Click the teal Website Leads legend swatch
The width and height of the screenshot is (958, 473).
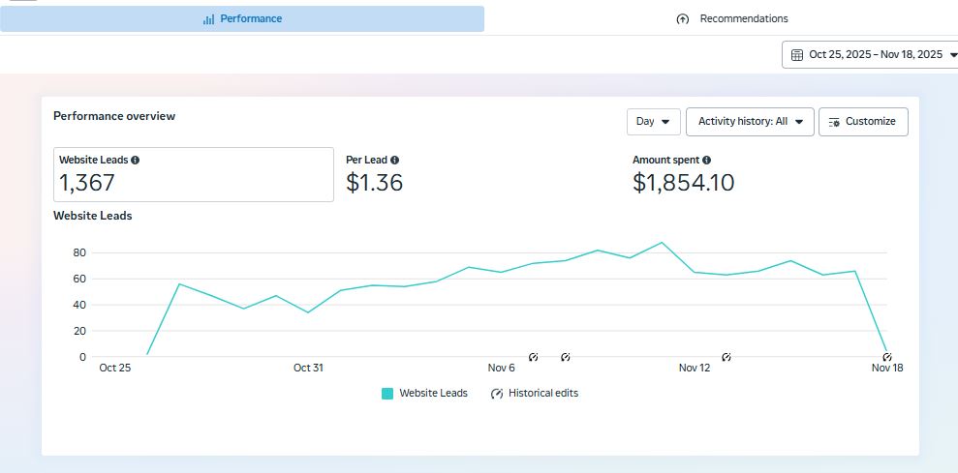point(387,394)
